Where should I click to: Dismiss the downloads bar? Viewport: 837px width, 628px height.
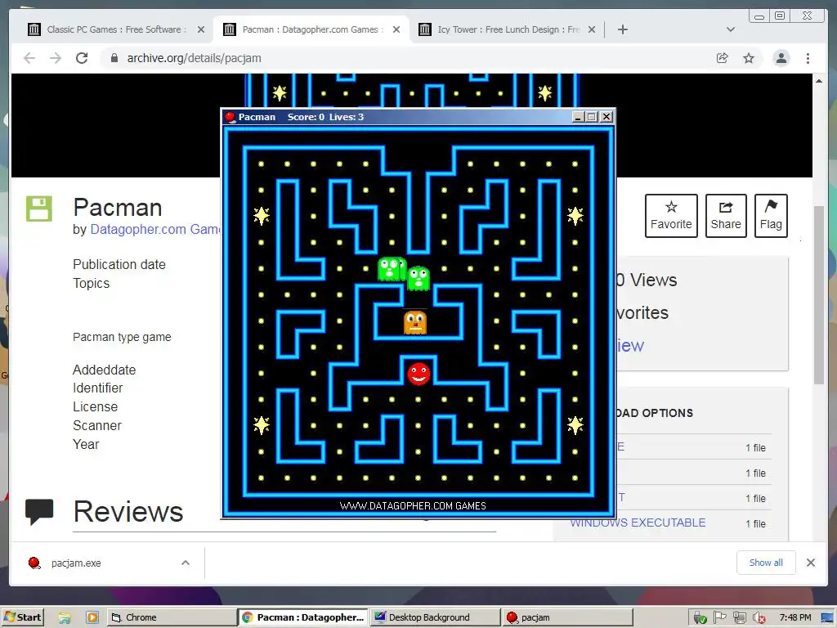(811, 563)
